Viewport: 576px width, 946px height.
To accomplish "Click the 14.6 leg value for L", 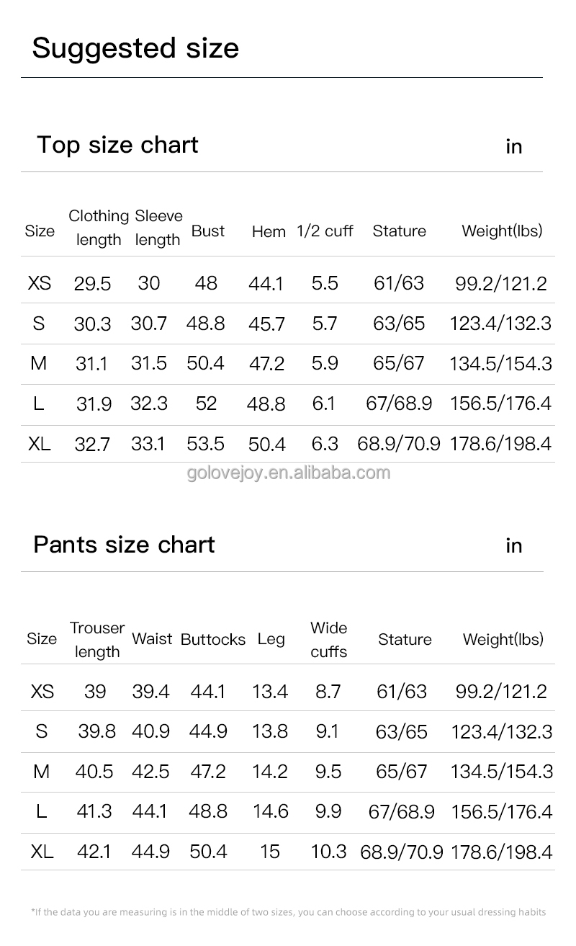I will point(270,811).
